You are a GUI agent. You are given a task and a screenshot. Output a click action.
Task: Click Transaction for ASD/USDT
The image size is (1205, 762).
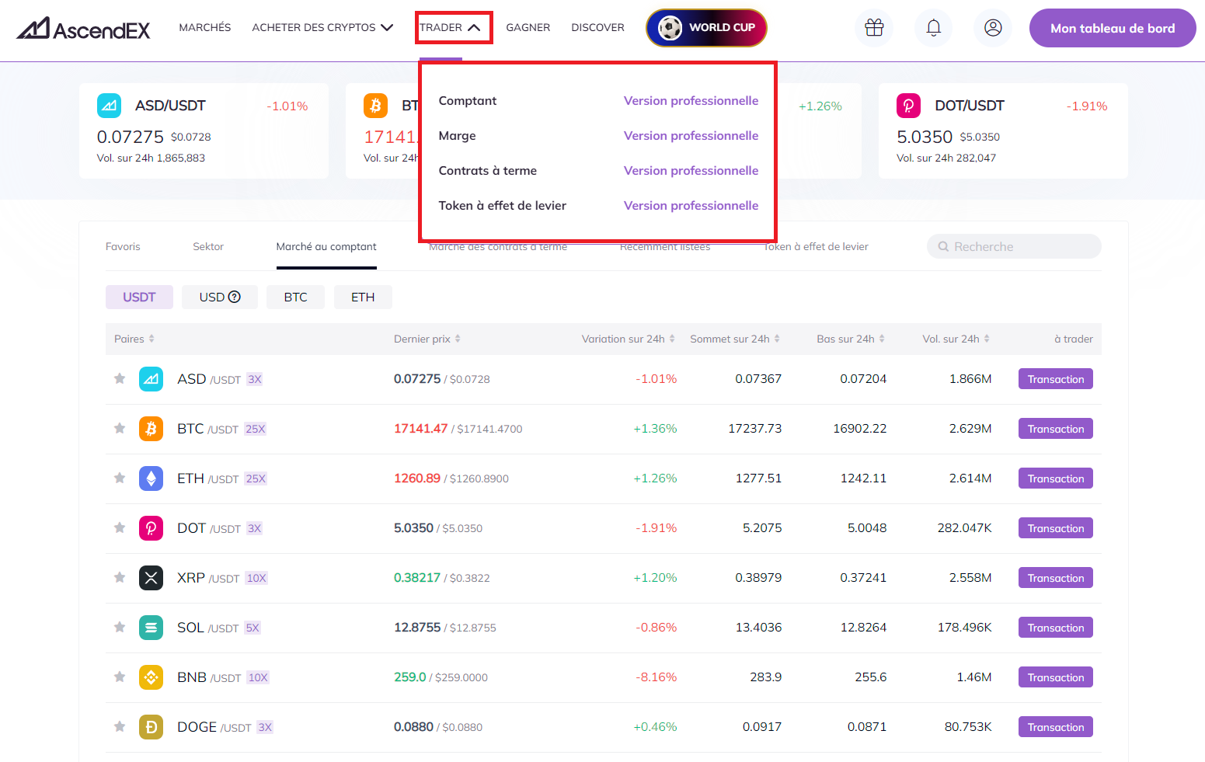tap(1056, 379)
